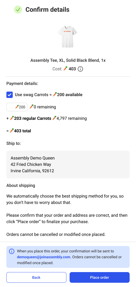
Task: Click the carrot icon before 0 remaining
Action: click(31, 106)
